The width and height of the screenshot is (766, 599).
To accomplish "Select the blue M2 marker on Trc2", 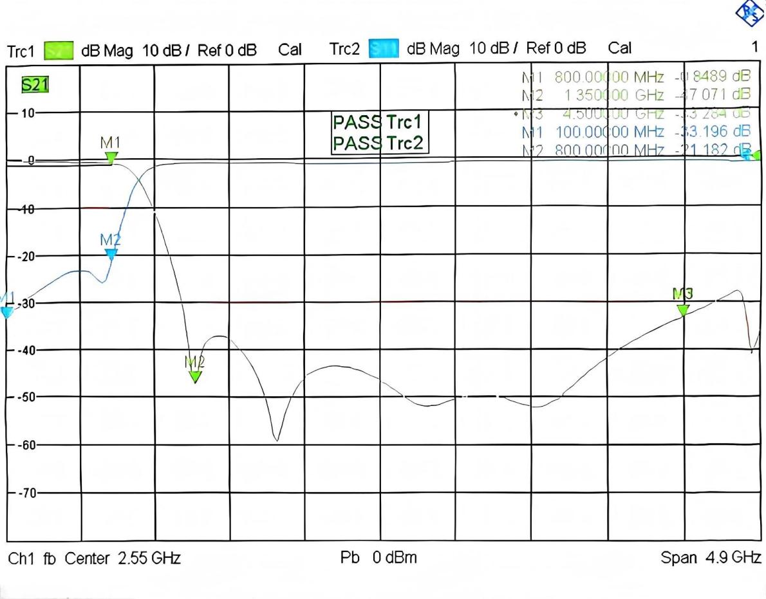I will (x=111, y=253).
